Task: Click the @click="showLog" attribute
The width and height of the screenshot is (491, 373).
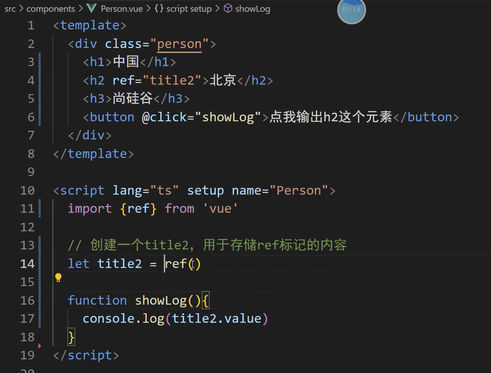Action: pos(201,117)
